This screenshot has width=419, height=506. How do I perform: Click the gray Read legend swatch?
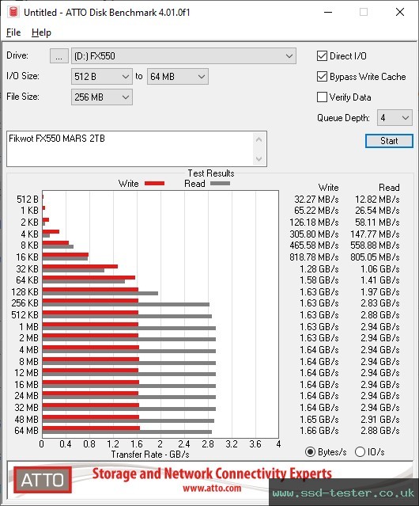tap(220, 183)
